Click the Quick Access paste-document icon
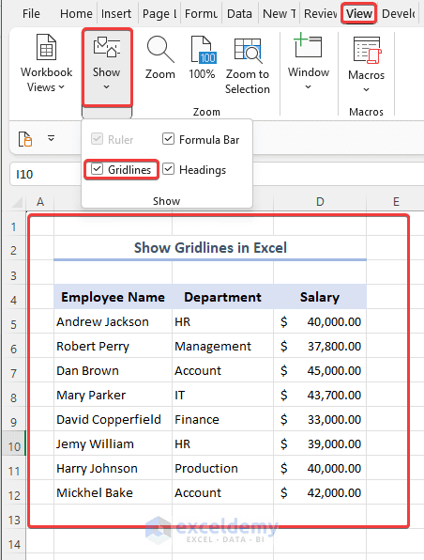The width and height of the screenshot is (424, 560). click(x=25, y=139)
